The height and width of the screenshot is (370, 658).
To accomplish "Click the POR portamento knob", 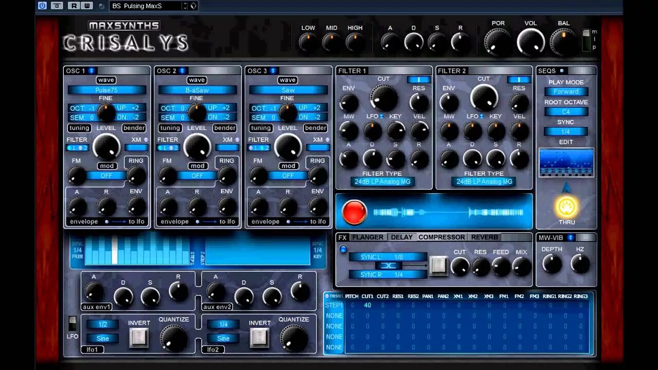I will (498, 42).
